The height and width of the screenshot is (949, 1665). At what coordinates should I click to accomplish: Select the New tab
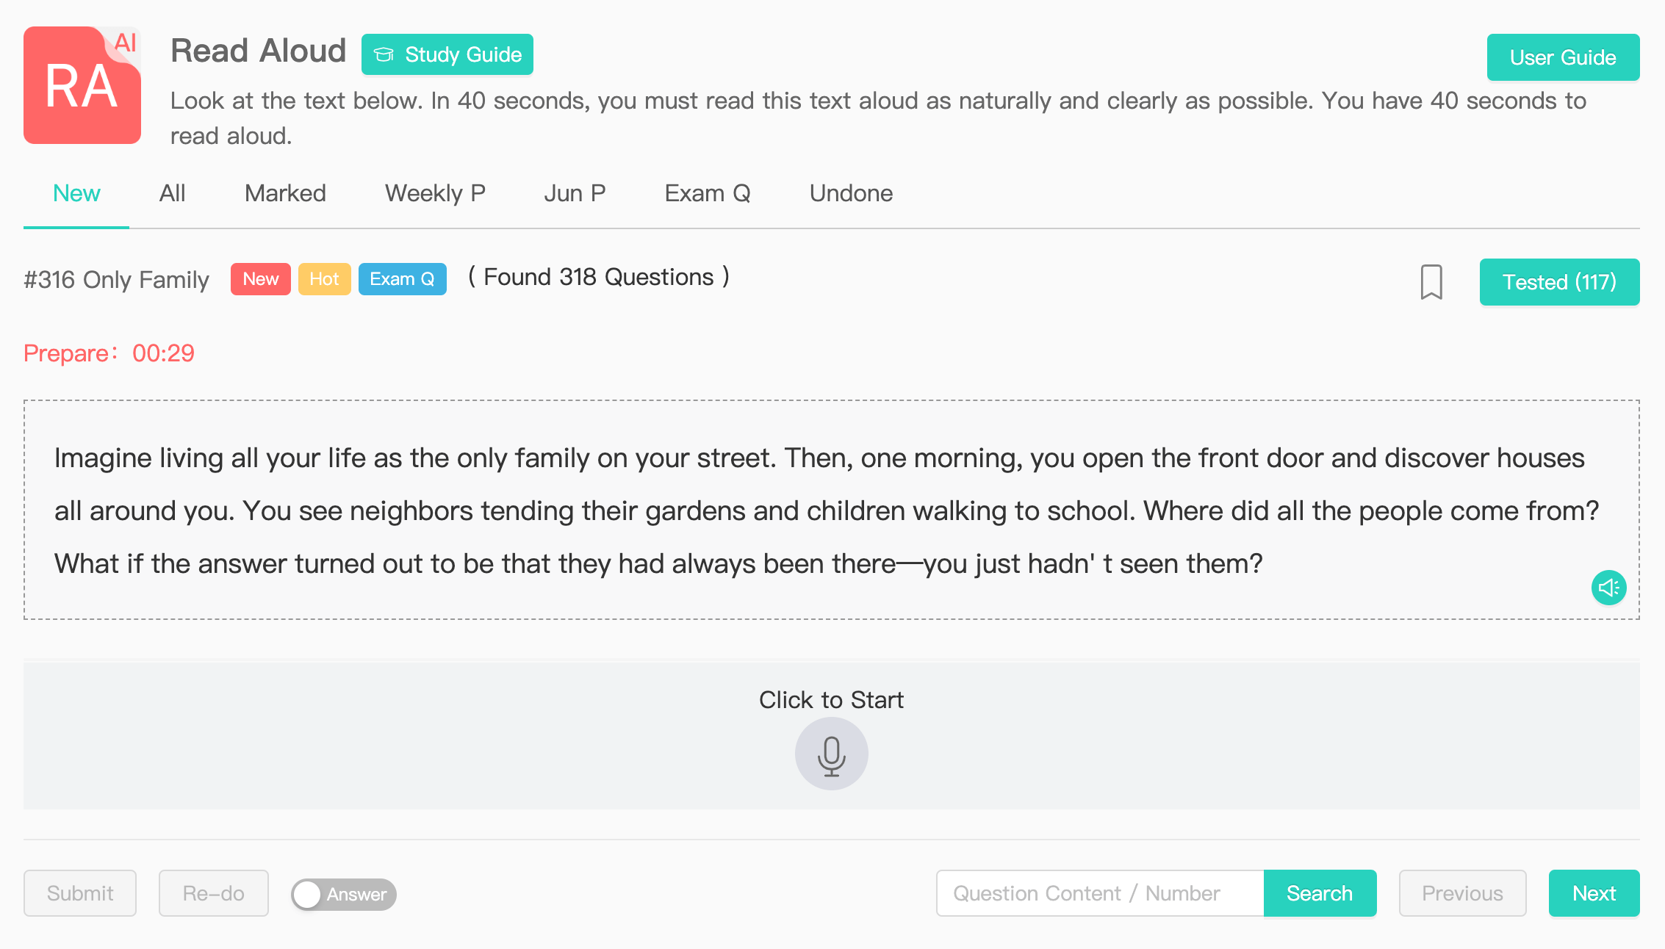point(76,193)
